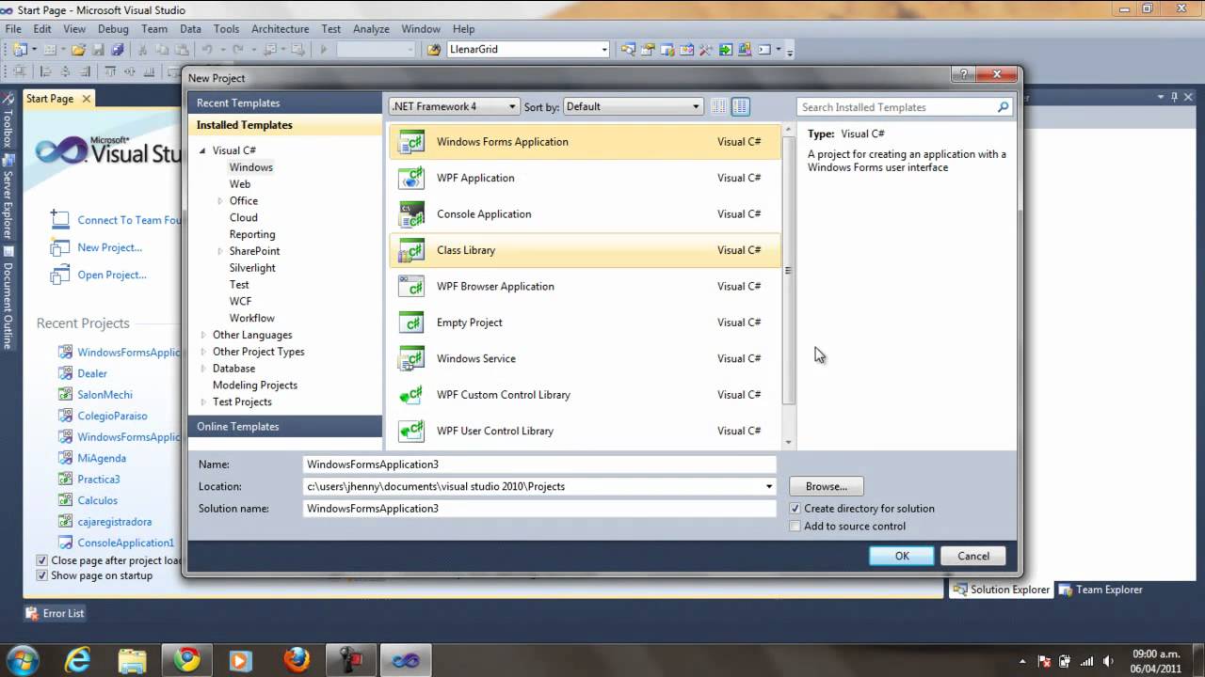Open Properties Window from the toolbar icon
1205x677 pixels.
(x=648, y=50)
